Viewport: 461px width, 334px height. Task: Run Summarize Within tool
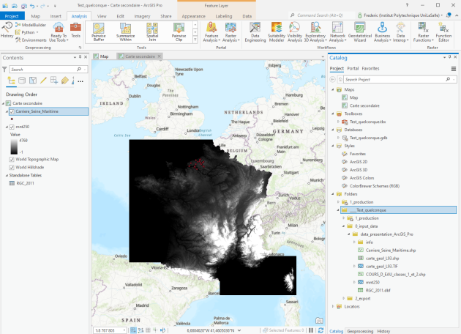point(125,32)
